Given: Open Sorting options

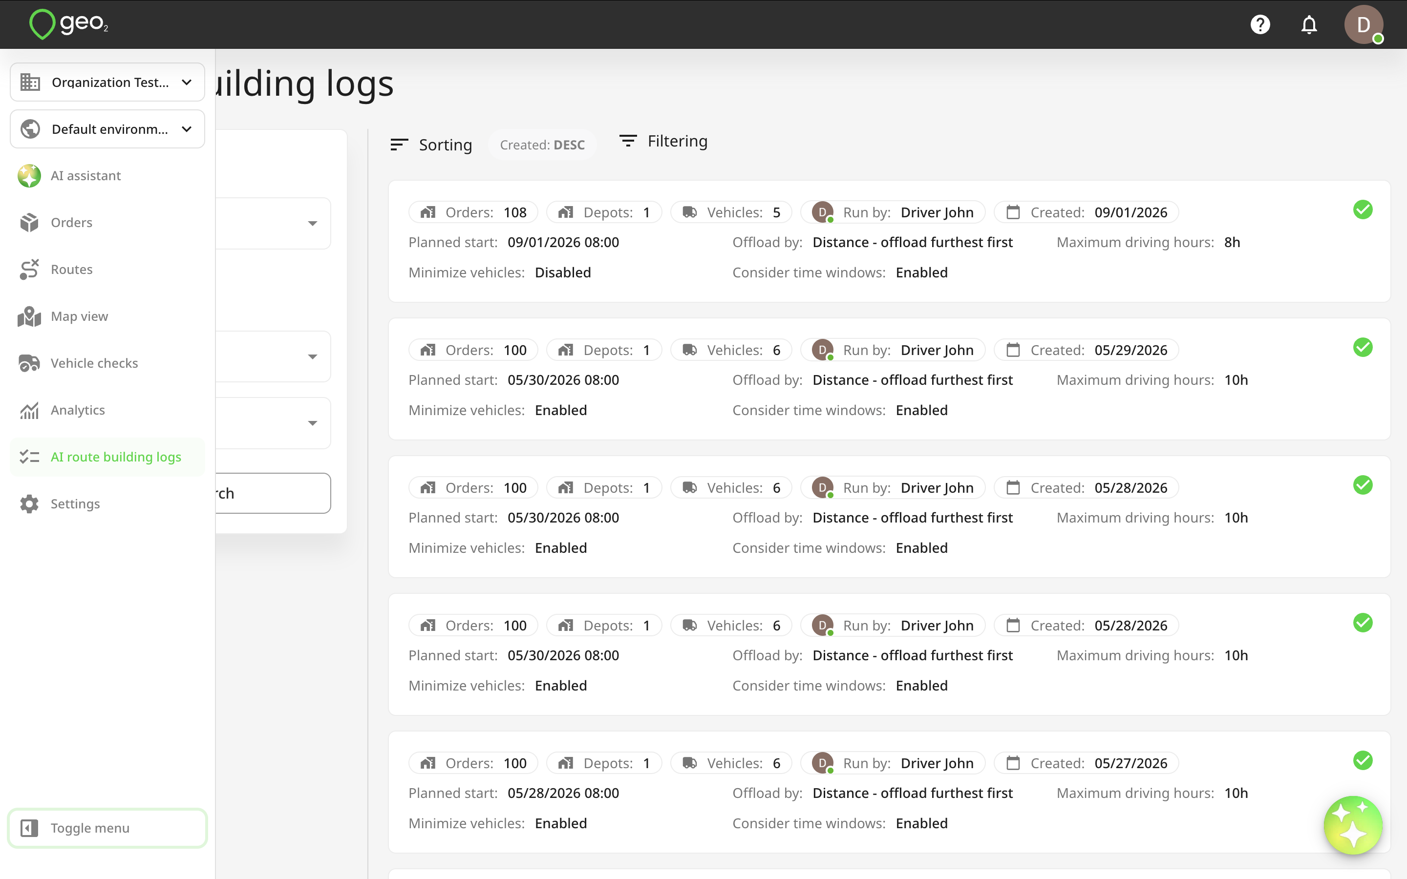Looking at the screenshot, I should coord(431,145).
